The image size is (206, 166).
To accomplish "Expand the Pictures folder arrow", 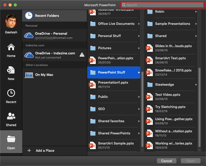I will pyautogui.click(x=139, y=48).
